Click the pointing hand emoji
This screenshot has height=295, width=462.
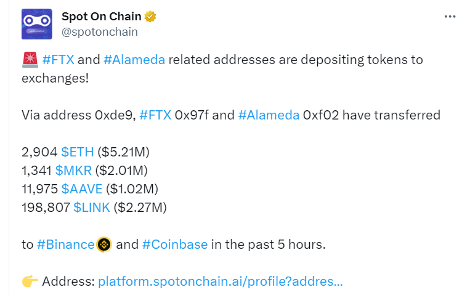click(x=30, y=281)
